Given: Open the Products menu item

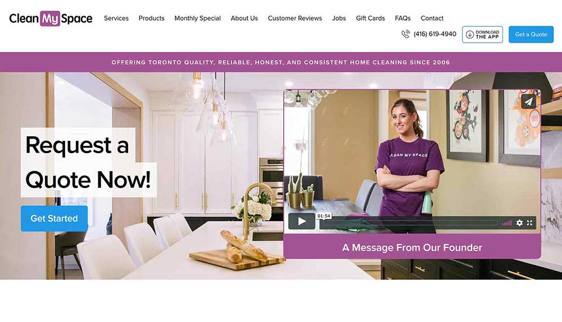Looking at the screenshot, I should click(x=152, y=19).
